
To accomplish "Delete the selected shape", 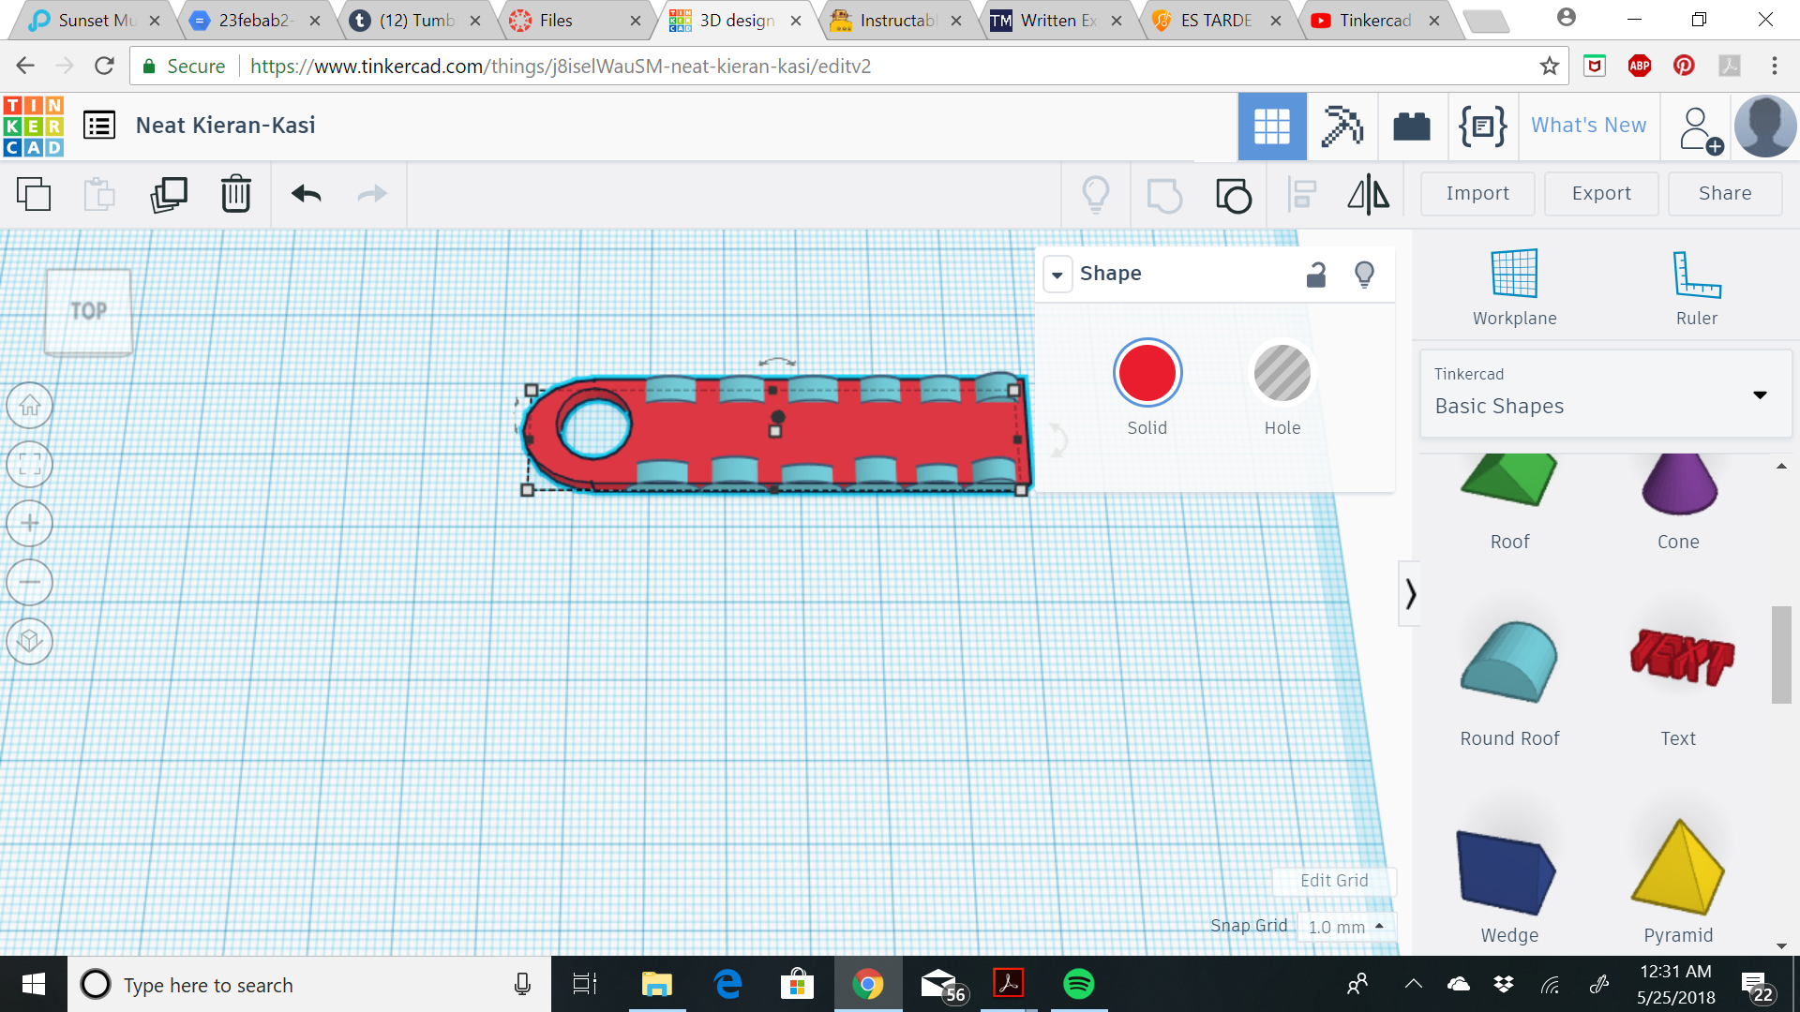I will click(236, 194).
